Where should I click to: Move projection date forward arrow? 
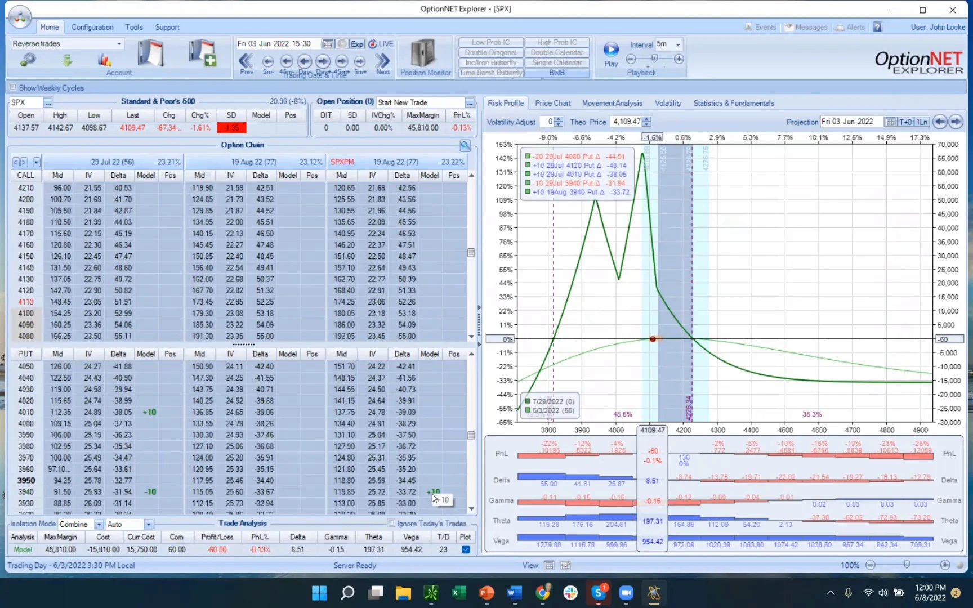(x=956, y=122)
